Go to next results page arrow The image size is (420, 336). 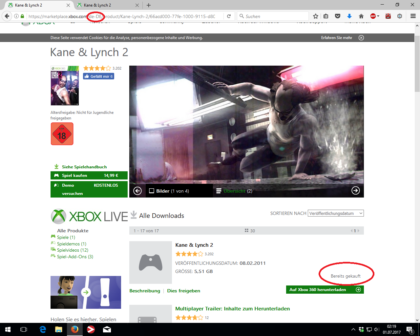[358, 231]
